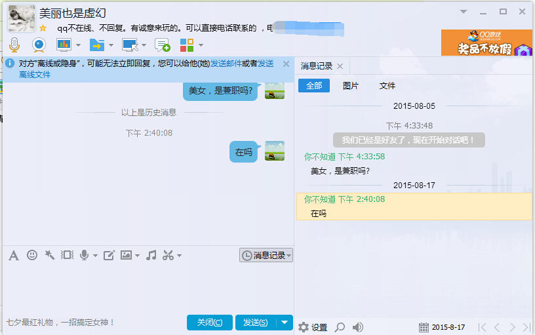
Task: Open the font settings A icon
Action: (x=14, y=255)
